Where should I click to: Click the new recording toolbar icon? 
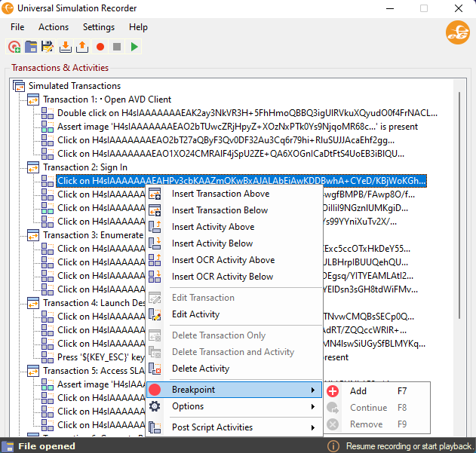click(14, 47)
